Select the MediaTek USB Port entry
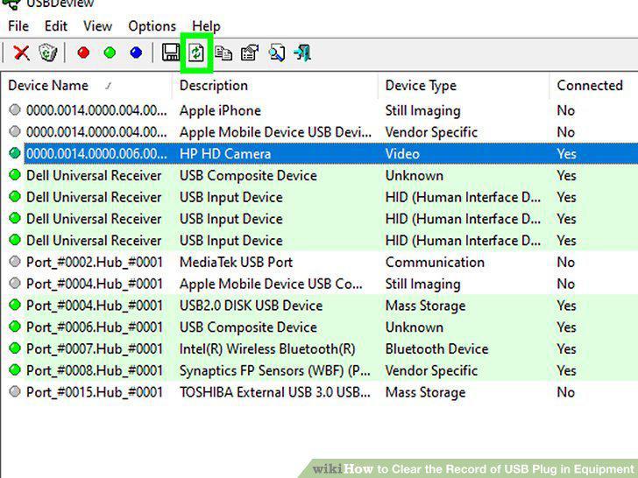 pos(236,262)
